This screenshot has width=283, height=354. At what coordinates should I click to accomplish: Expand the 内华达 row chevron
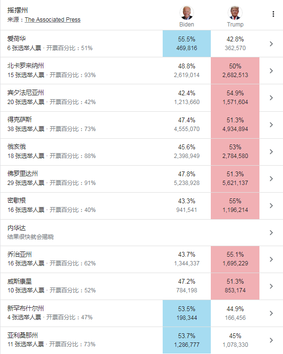coord(271,233)
